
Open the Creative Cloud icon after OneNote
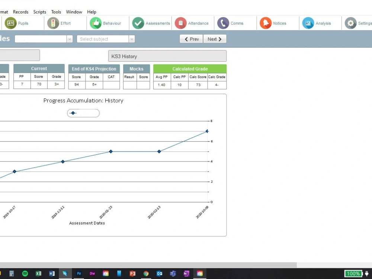point(200,273)
